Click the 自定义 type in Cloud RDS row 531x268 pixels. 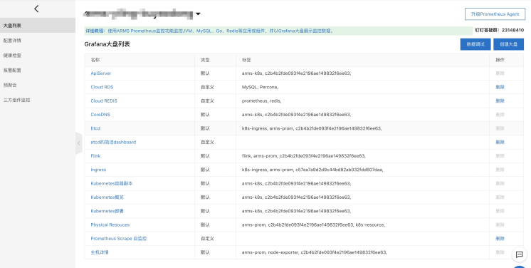pos(208,87)
